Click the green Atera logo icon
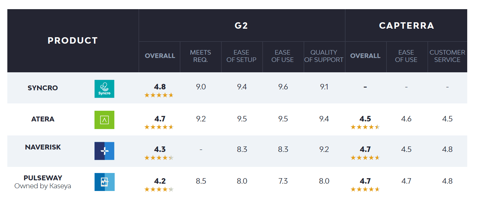The height and width of the screenshot is (216, 477). click(x=104, y=120)
